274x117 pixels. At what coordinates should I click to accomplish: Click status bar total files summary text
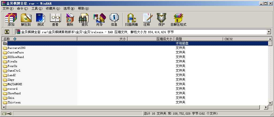pyautogui.click(x=181, y=114)
